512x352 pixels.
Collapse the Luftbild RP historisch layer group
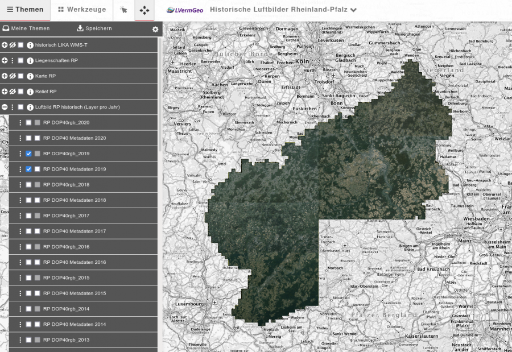point(5,106)
